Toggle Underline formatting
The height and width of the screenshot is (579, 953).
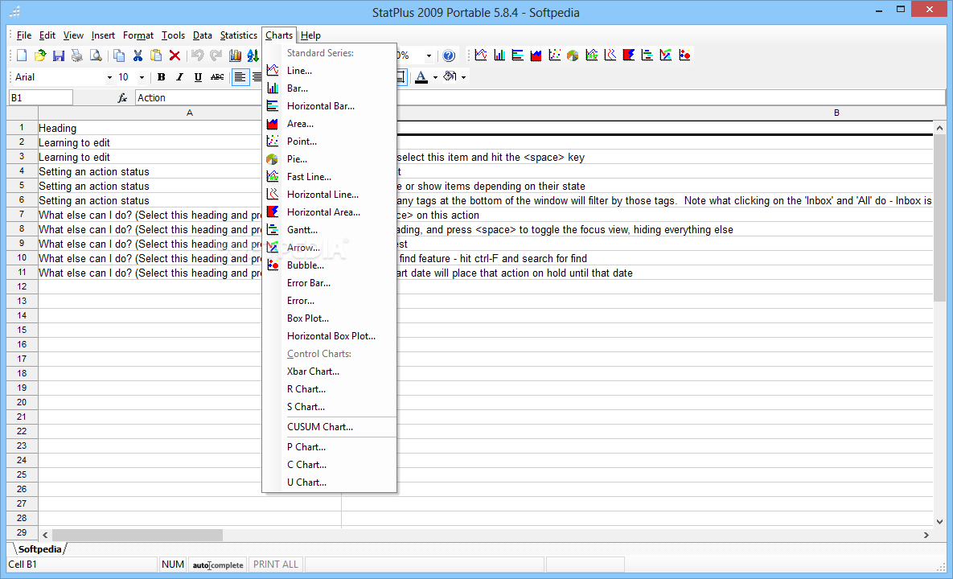[198, 77]
